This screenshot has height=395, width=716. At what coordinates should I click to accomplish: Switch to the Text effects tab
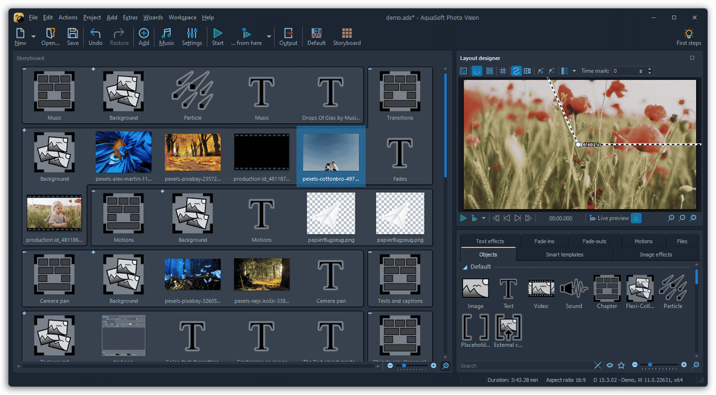(490, 241)
